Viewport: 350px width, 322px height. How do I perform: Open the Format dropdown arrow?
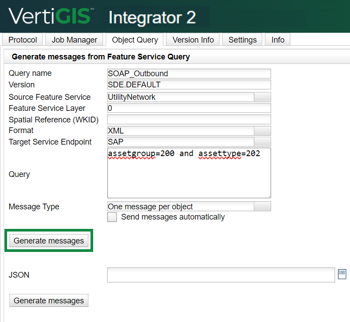262,131
